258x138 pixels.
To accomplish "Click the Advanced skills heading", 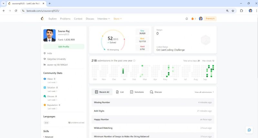I will [x=49, y=137].
